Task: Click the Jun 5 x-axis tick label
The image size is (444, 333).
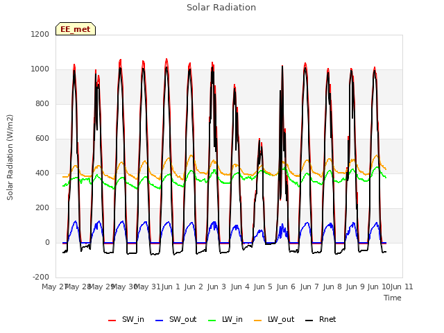Action: 263,287
